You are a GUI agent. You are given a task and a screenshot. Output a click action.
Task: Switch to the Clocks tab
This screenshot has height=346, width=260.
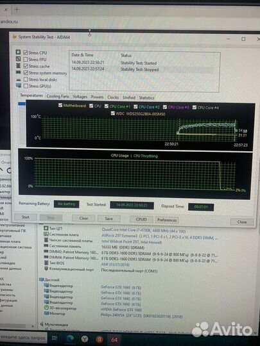[113, 97]
